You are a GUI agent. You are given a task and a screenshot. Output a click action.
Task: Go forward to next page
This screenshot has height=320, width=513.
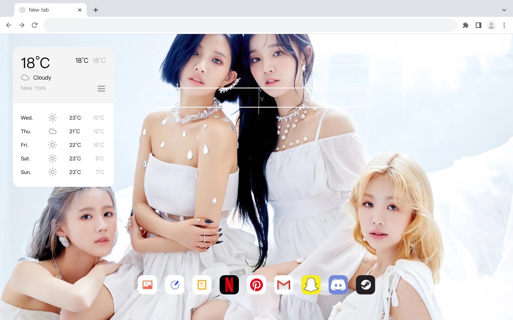(22, 25)
